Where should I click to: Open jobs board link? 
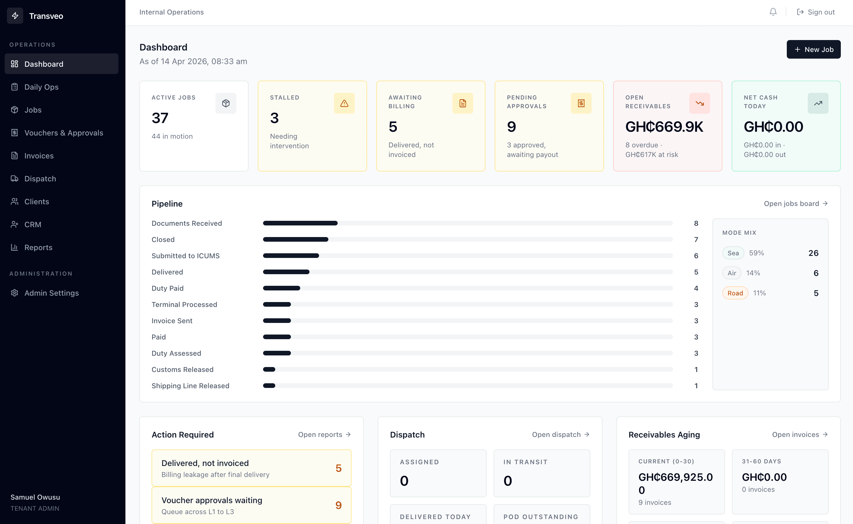(796, 203)
